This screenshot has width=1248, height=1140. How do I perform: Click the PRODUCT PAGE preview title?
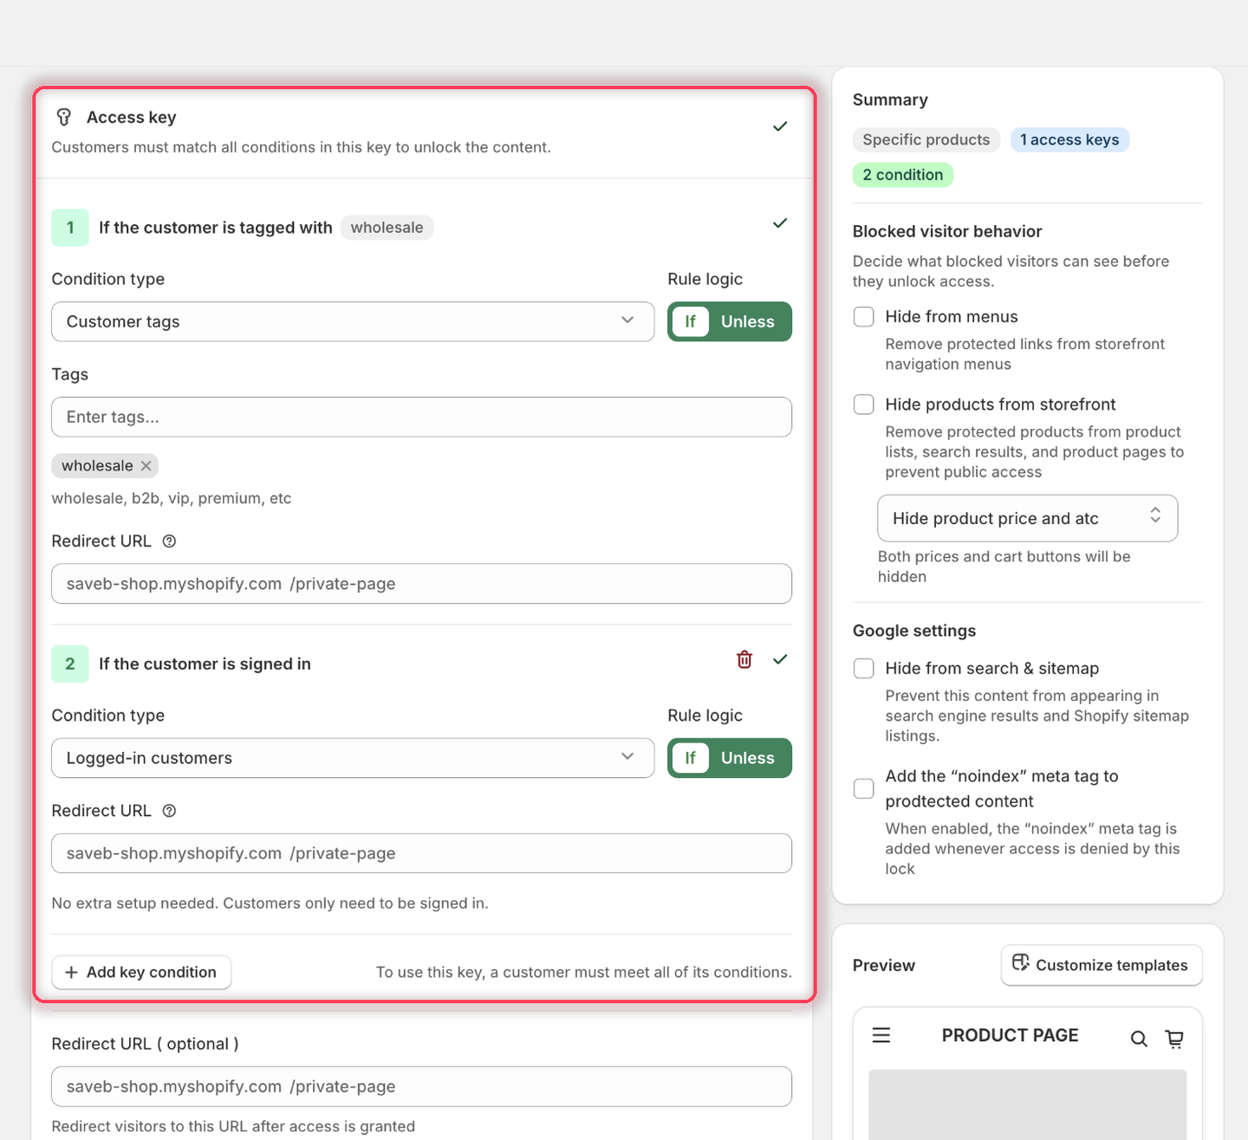(x=1010, y=1035)
